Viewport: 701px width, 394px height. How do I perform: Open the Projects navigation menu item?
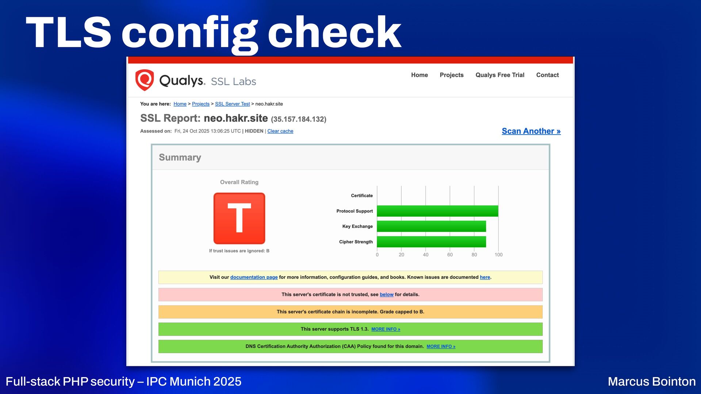[x=451, y=75]
